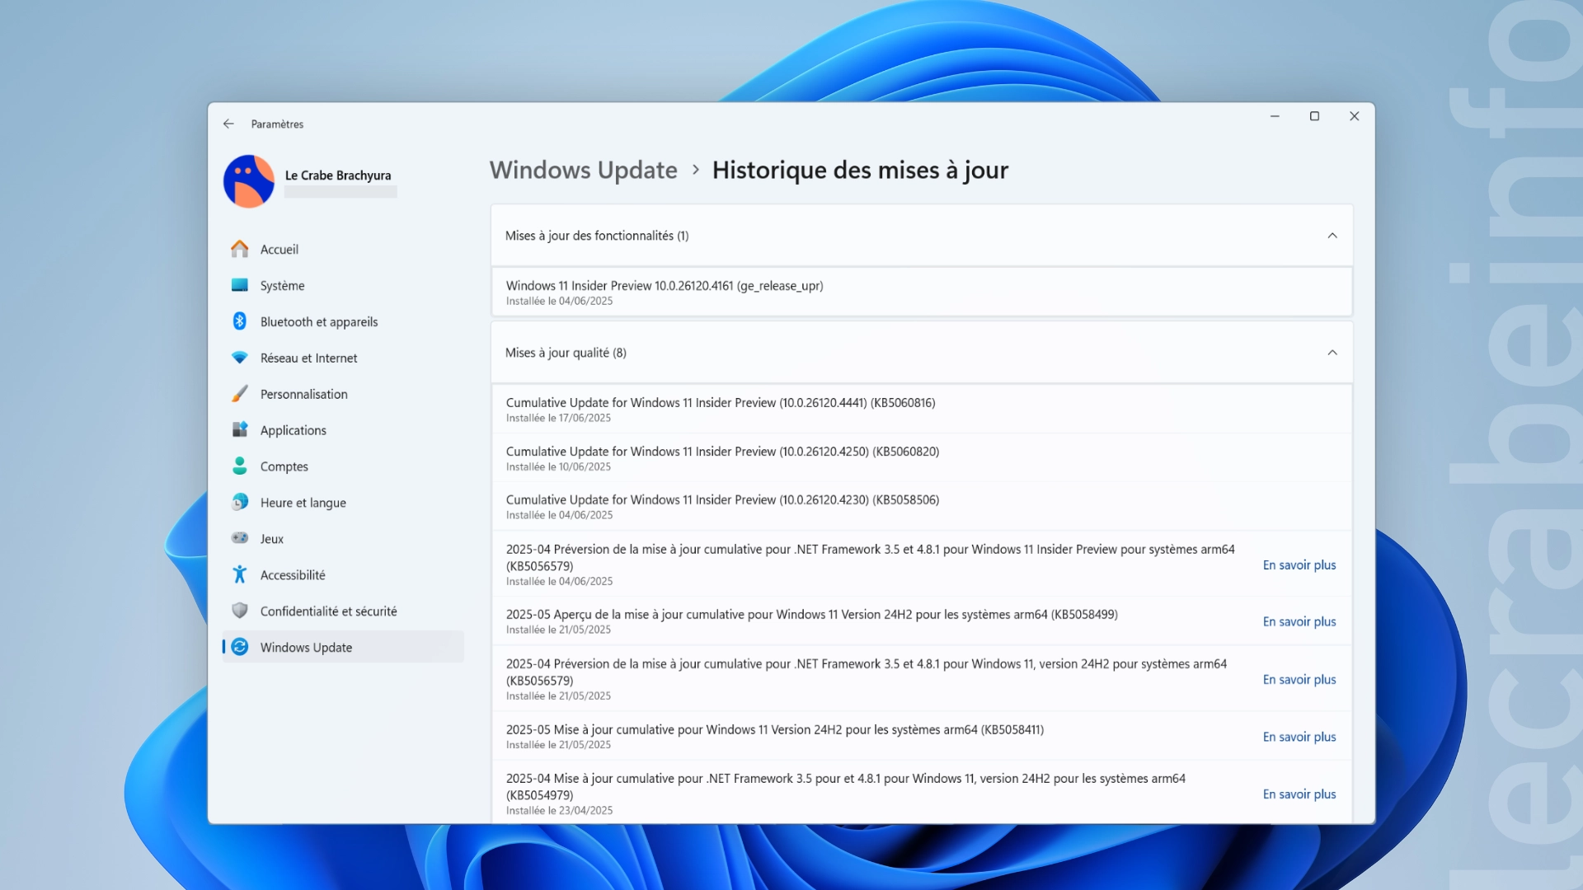The image size is (1583, 890).
Task: Click the back arrow next to Paramètres
Action: [228, 124]
